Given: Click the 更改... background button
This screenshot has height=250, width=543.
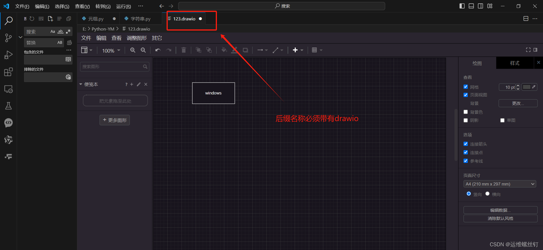Looking at the screenshot, I should pos(518,103).
